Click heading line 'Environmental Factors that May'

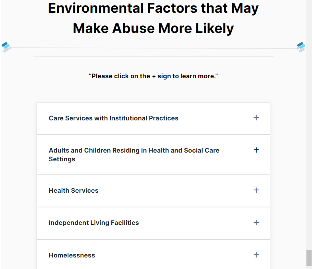pyautogui.click(x=153, y=8)
